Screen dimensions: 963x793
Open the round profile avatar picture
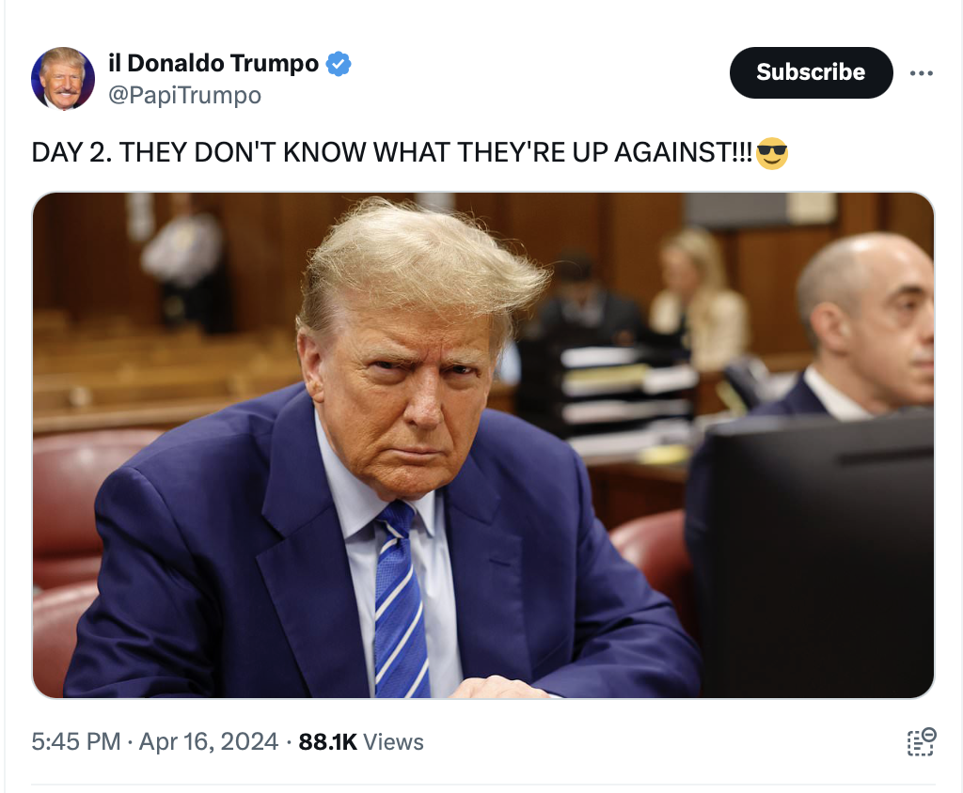click(63, 79)
